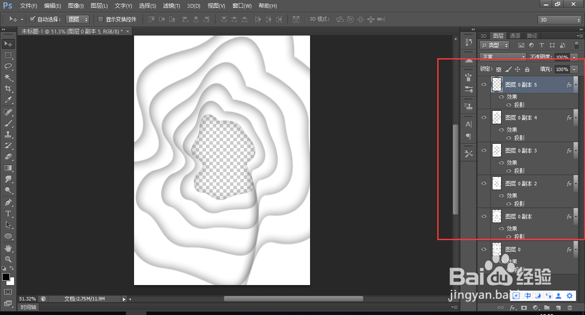Close the 未标题-1 document tab
Viewport: 585px width, 315px height.
click(x=127, y=31)
